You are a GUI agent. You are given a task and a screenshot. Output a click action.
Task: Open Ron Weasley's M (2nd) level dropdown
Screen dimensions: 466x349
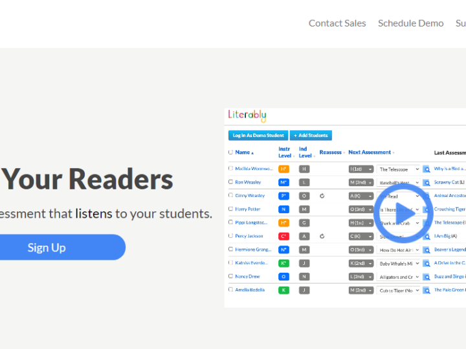point(361,182)
